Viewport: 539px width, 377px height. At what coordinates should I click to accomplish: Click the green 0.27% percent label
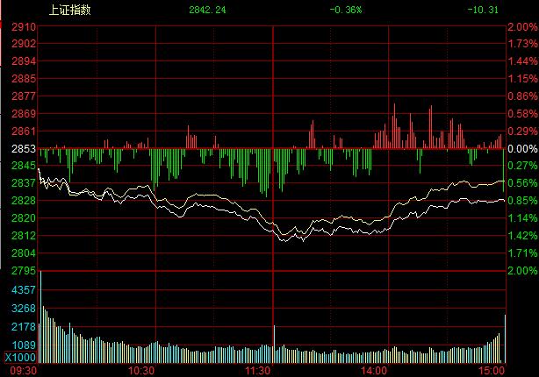click(522, 166)
